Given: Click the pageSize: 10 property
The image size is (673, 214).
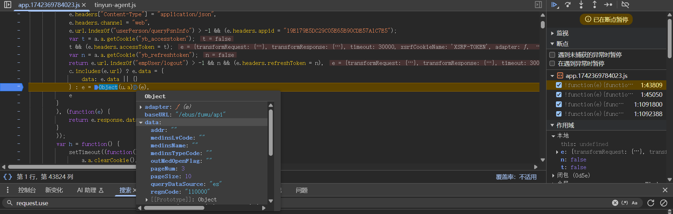Looking at the screenshot, I should 171,176.
